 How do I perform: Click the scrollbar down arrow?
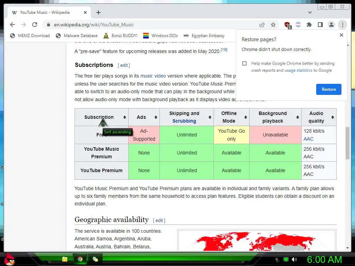point(347,248)
